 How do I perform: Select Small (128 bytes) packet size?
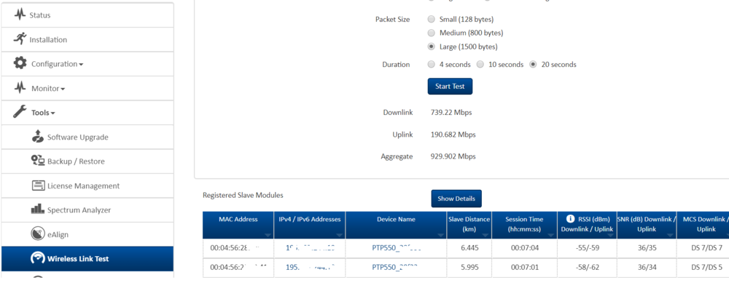432,19
